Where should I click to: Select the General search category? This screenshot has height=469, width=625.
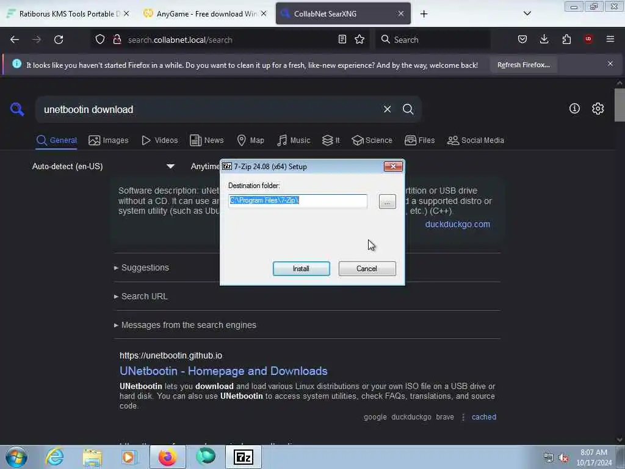pyautogui.click(x=56, y=140)
